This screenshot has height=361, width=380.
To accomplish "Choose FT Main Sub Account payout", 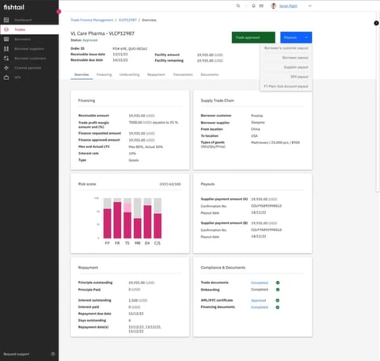I will (x=286, y=86).
